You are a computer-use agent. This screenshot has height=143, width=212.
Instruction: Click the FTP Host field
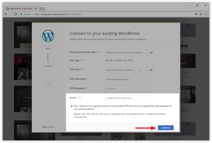pyautogui.click(x=121, y=70)
